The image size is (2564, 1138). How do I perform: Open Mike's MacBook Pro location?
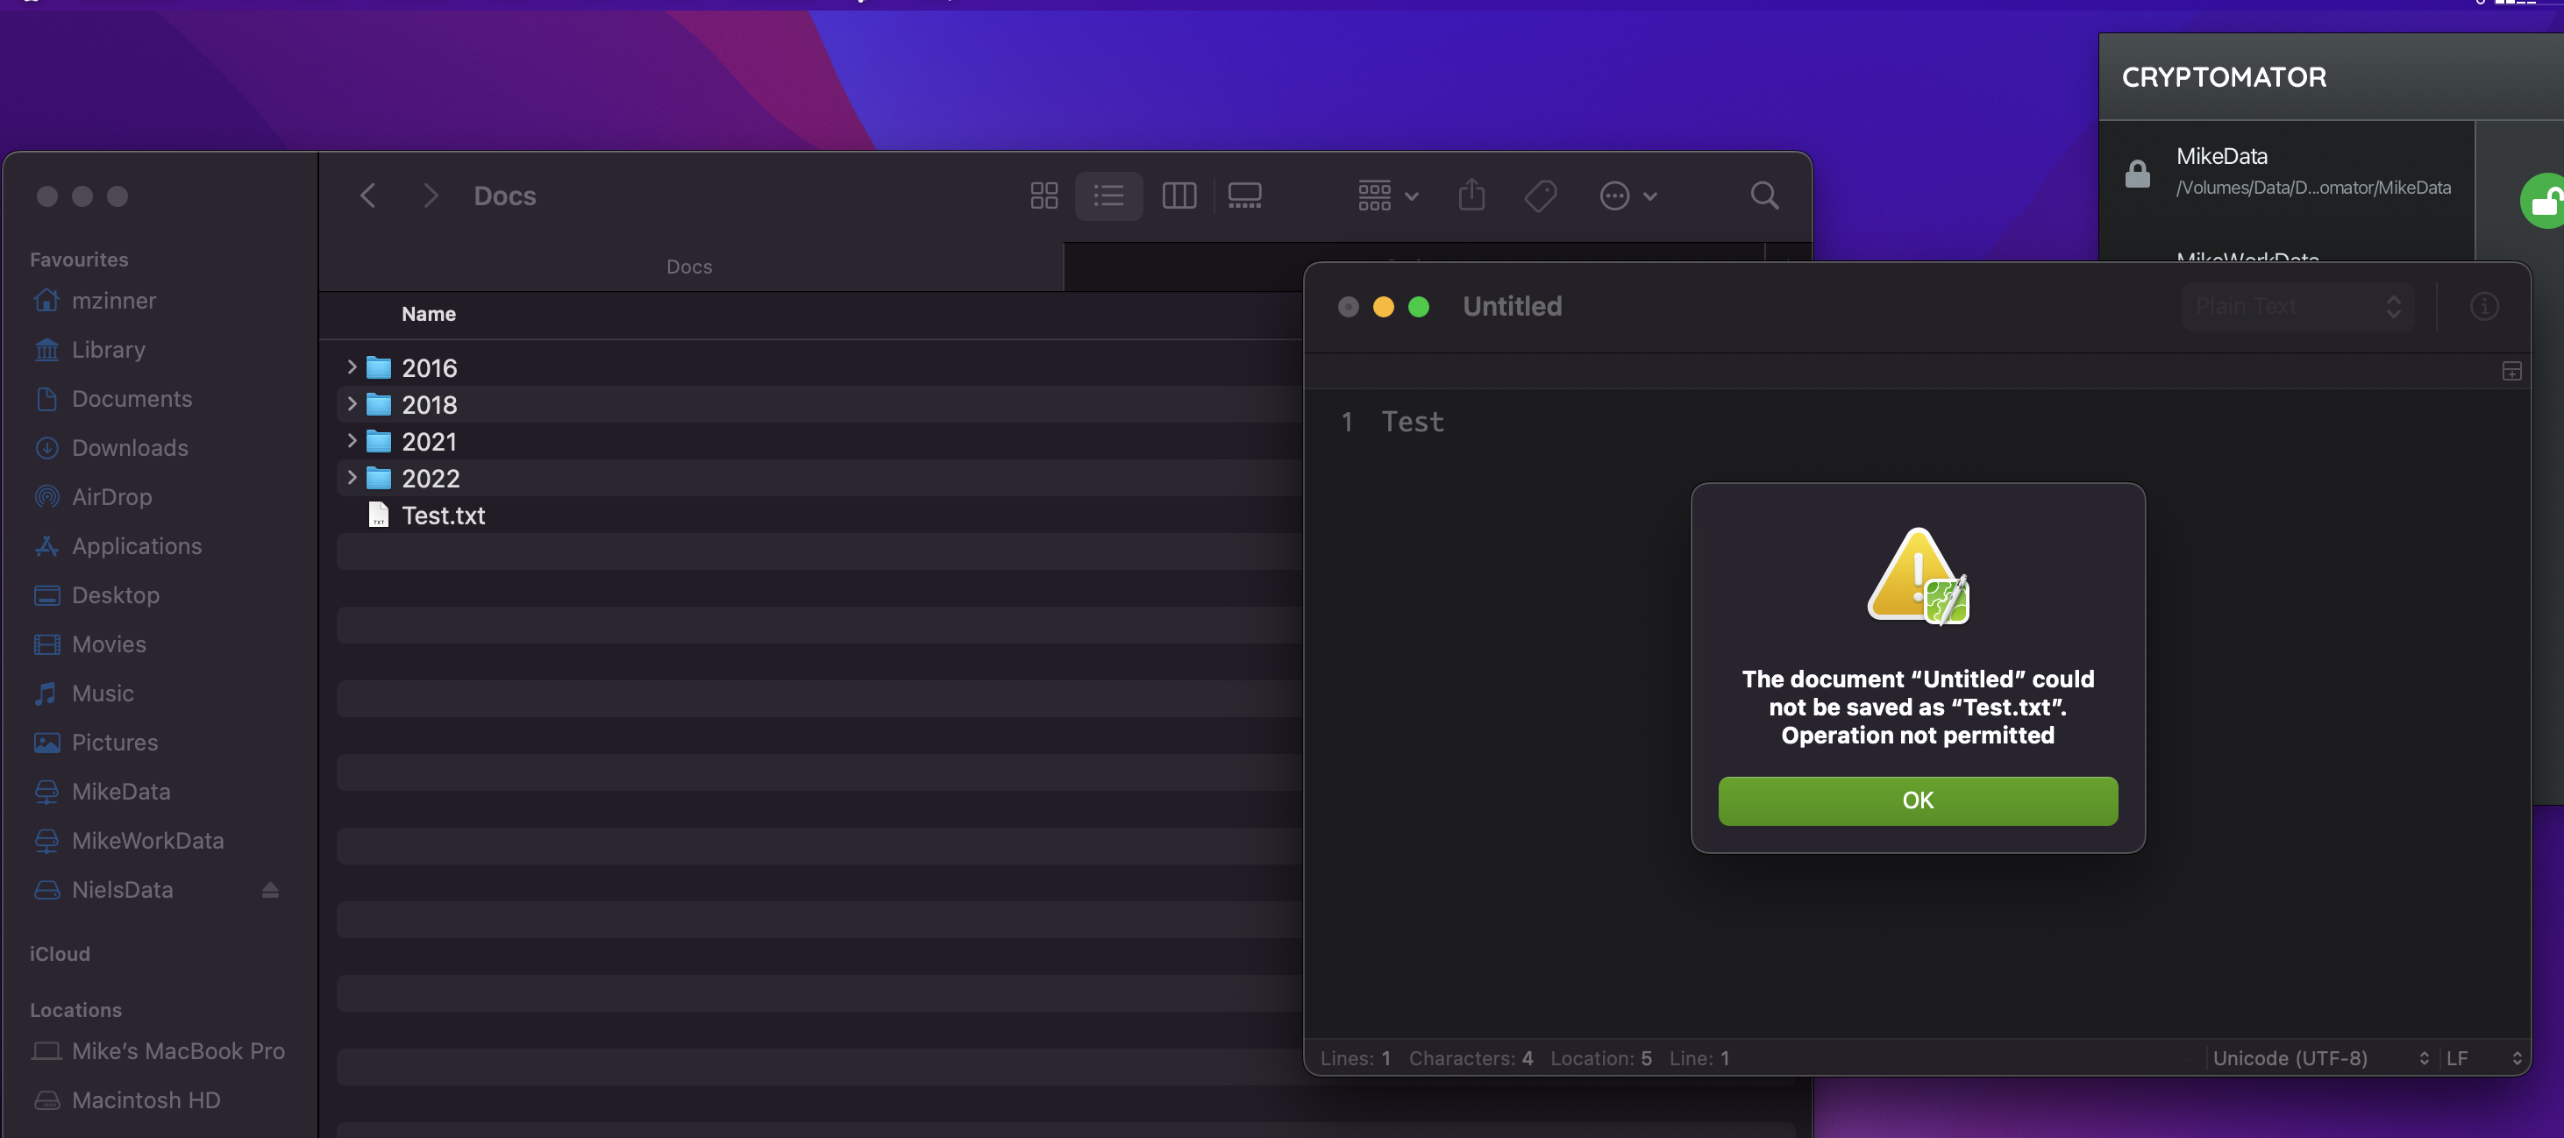[x=178, y=1051]
